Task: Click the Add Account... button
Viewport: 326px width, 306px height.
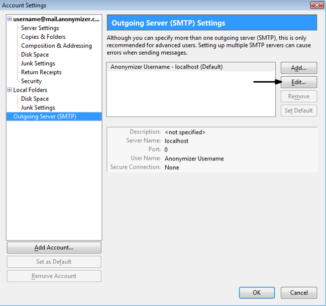Action: tap(54, 247)
